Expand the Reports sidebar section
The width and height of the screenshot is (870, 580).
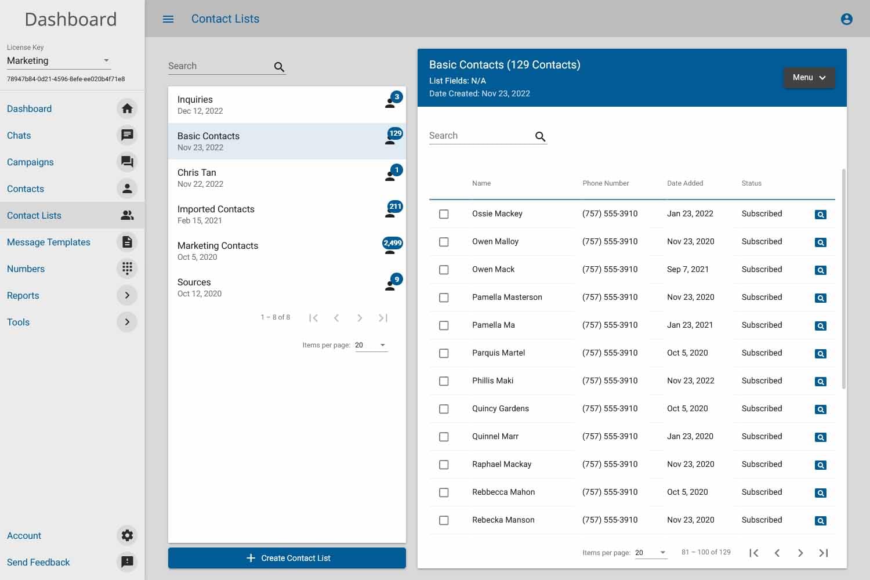tap(127, 295)
